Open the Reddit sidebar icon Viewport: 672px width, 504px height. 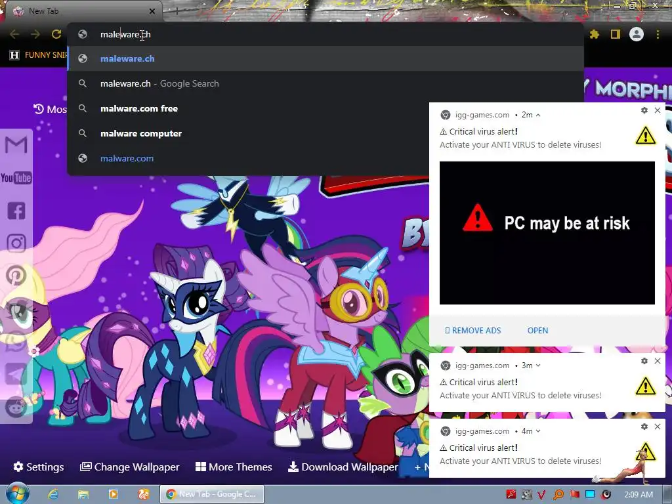pyautogui.click(x=16, y=406)
